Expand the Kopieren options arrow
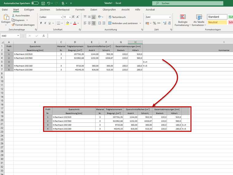Screen dimensions: 233x175 (27, 20)
